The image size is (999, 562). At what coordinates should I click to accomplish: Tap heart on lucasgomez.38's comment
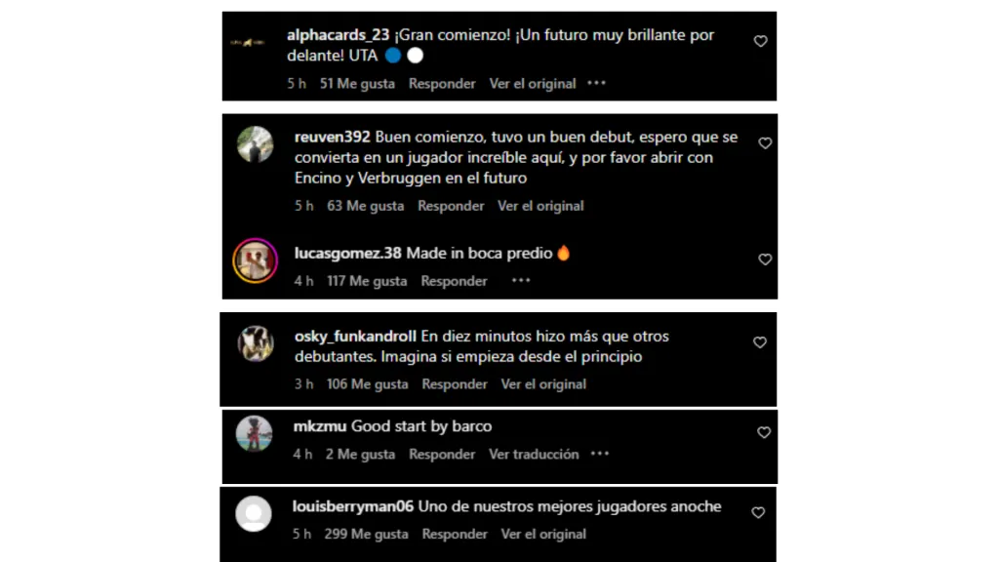click(x=765, y=260)
